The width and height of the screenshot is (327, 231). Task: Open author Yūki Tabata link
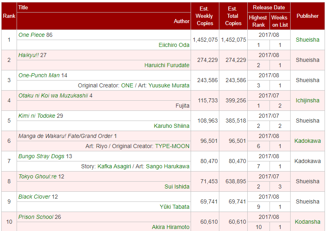174,207
